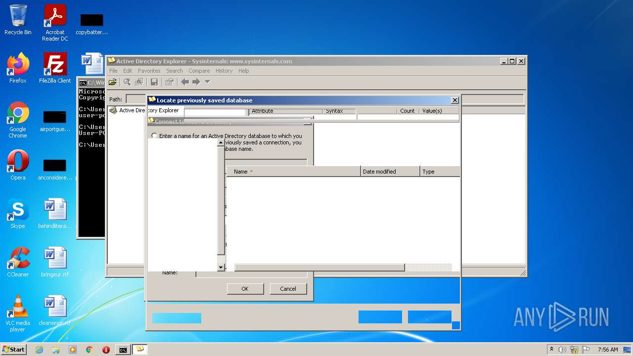Click the Back arrow in toolbar
Image resolution: width=633 pixels, height=356 pixels.
pos(185,82)
